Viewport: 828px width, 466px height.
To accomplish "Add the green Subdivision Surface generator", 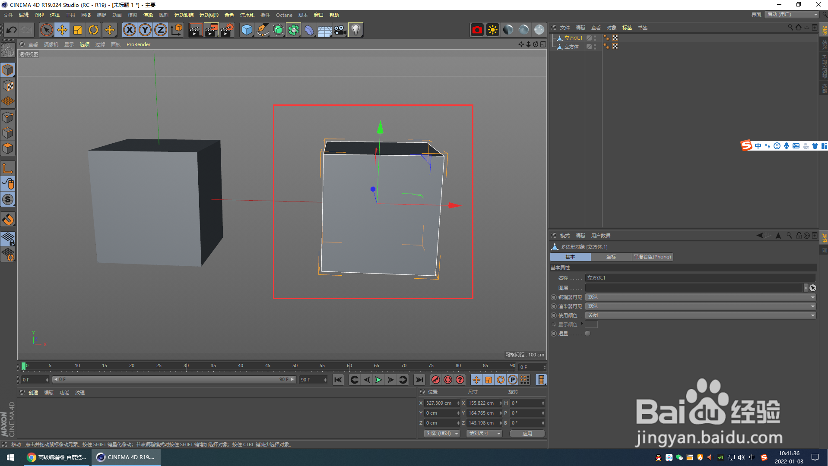I will [x=278, y=30].
